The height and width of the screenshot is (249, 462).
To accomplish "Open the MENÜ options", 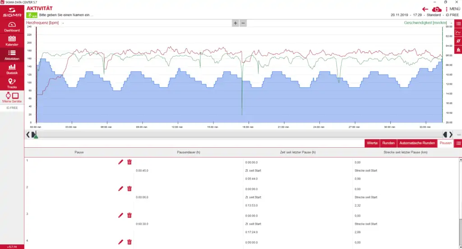I will (453, 9).
